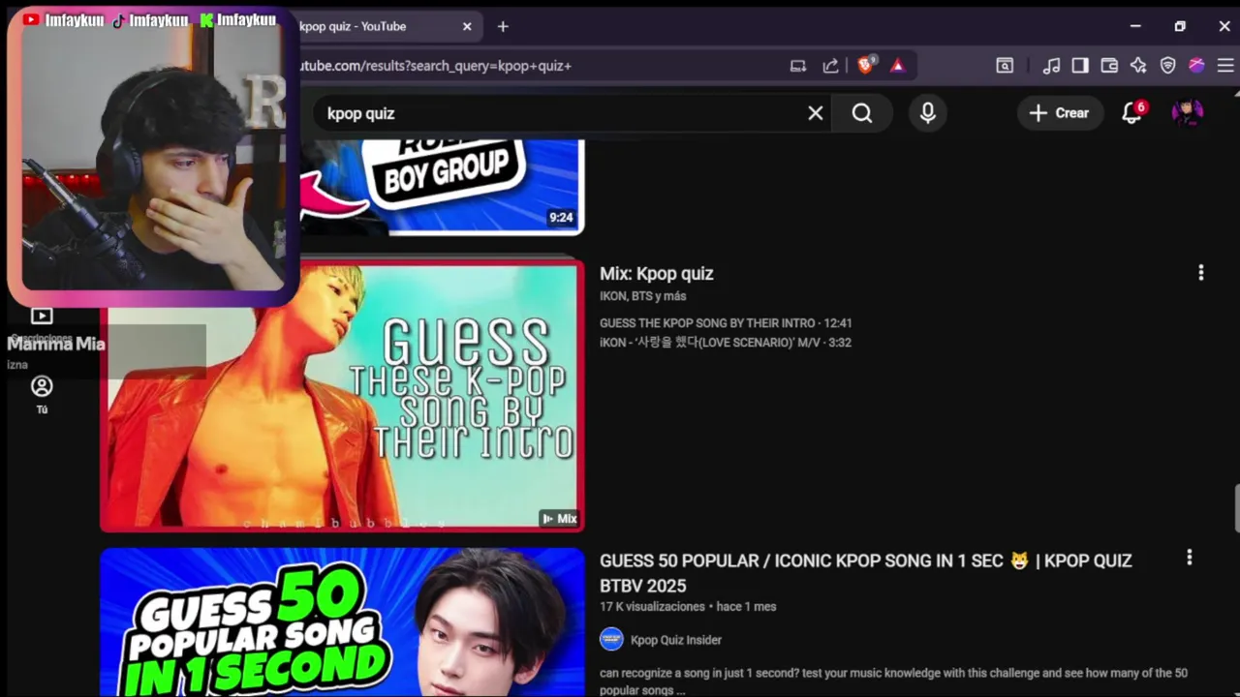1240x697 pixels.
Task: Close the kpop quiz - YouTube tab
Action: (x=467, y=26)
